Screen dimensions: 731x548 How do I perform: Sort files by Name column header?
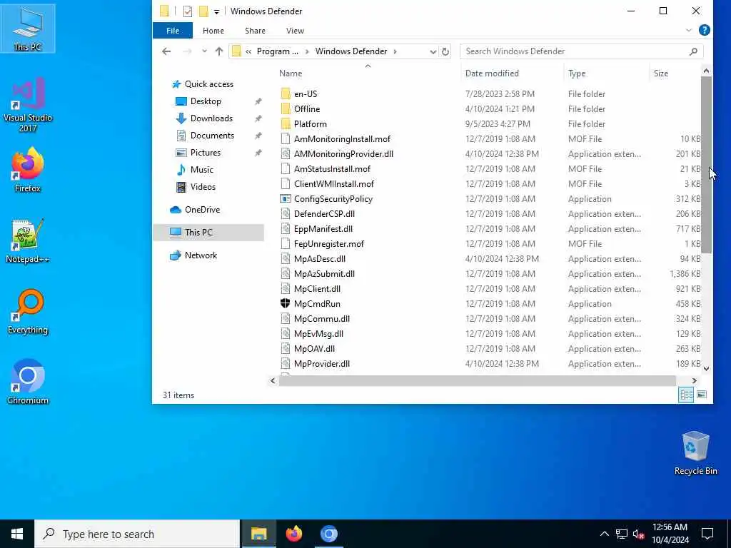click(x=291, y=73)
